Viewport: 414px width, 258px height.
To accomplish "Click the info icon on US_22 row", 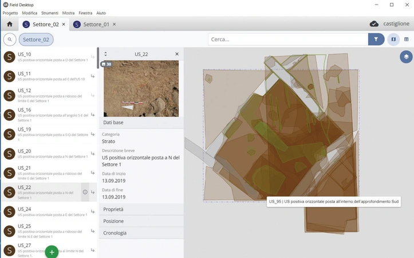I will 85,192.
